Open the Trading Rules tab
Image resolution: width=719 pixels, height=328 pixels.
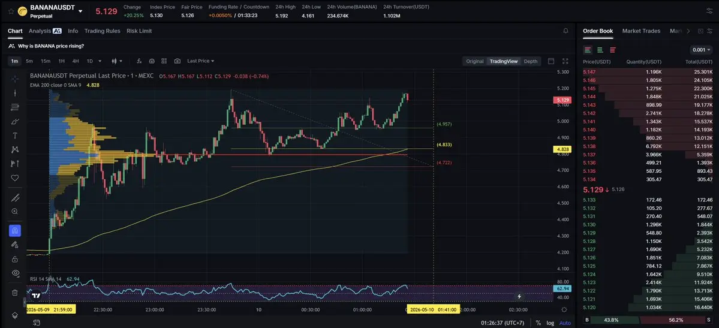coord(103,31)
